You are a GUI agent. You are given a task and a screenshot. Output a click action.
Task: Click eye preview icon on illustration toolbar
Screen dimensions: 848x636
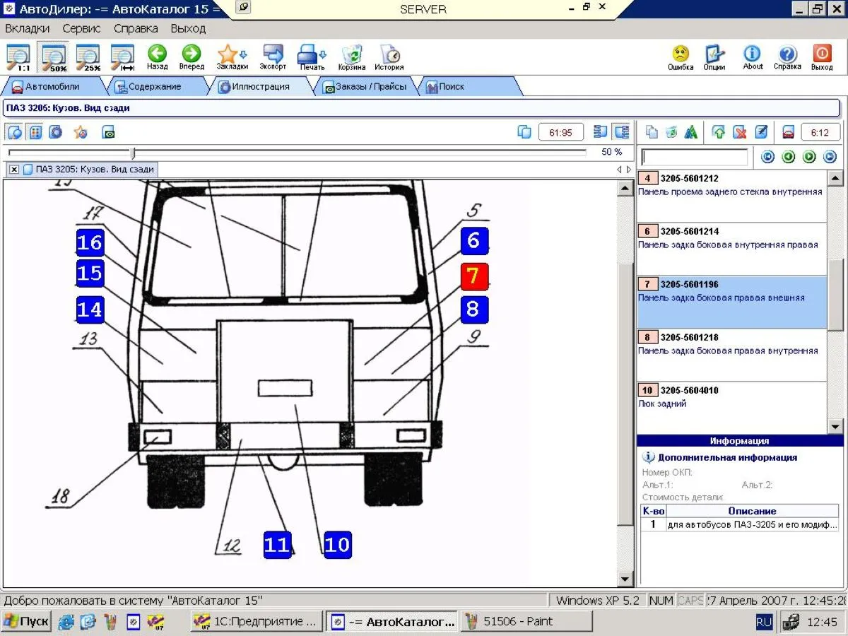pyautogui.click(x=108, y=132)
